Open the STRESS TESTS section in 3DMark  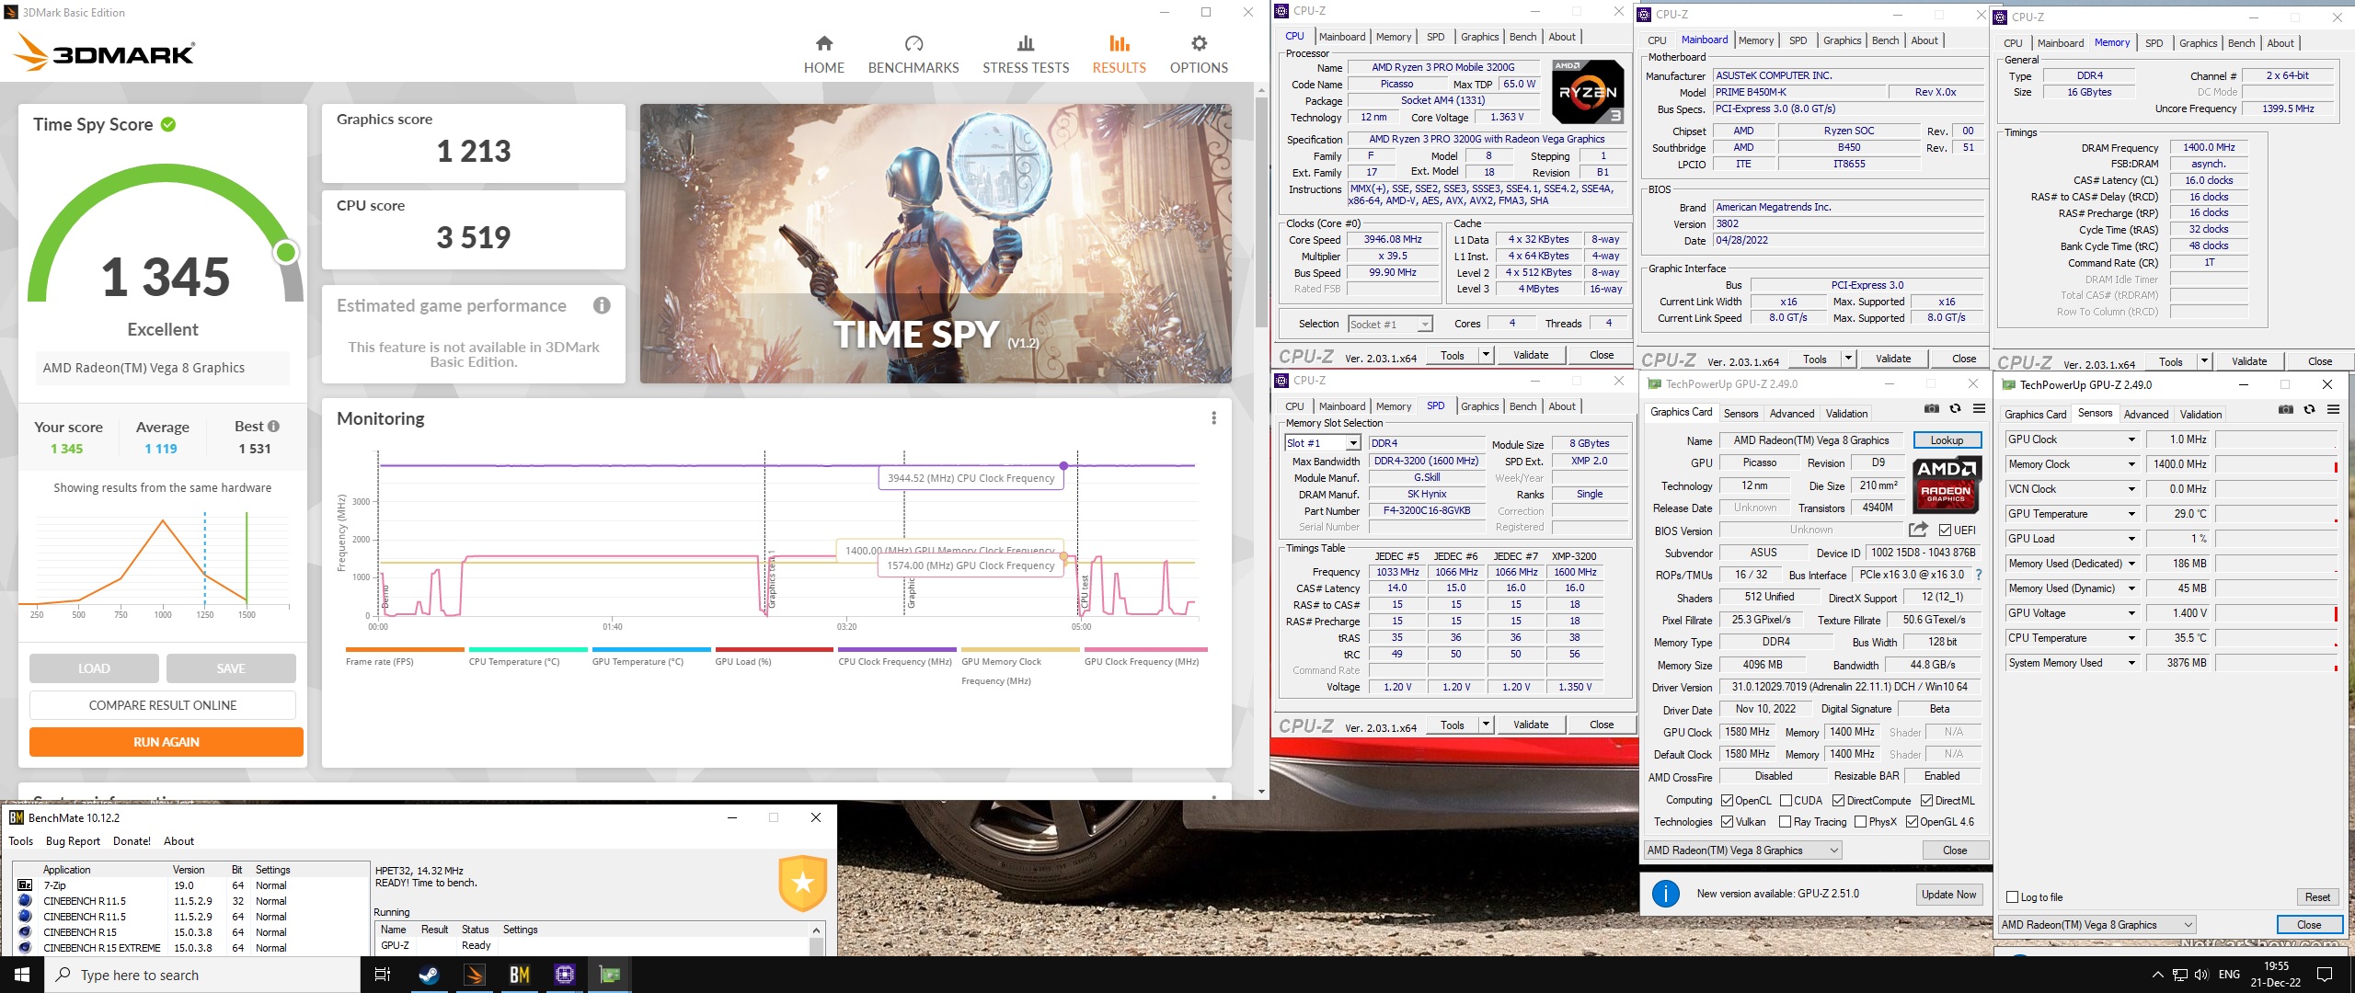point(1025,55)
